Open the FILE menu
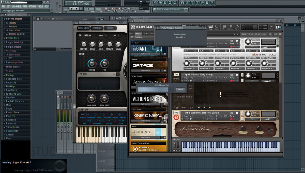 (4, 6)
